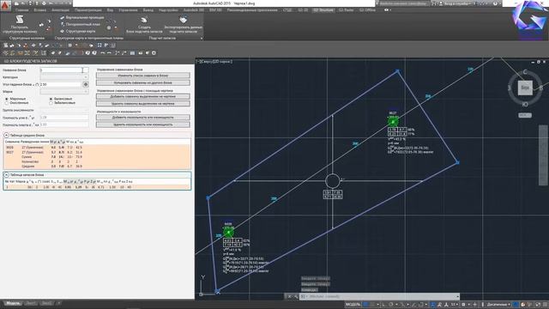Click the Среднее row in averages table
Screen dimensions: 549x309
97,166
